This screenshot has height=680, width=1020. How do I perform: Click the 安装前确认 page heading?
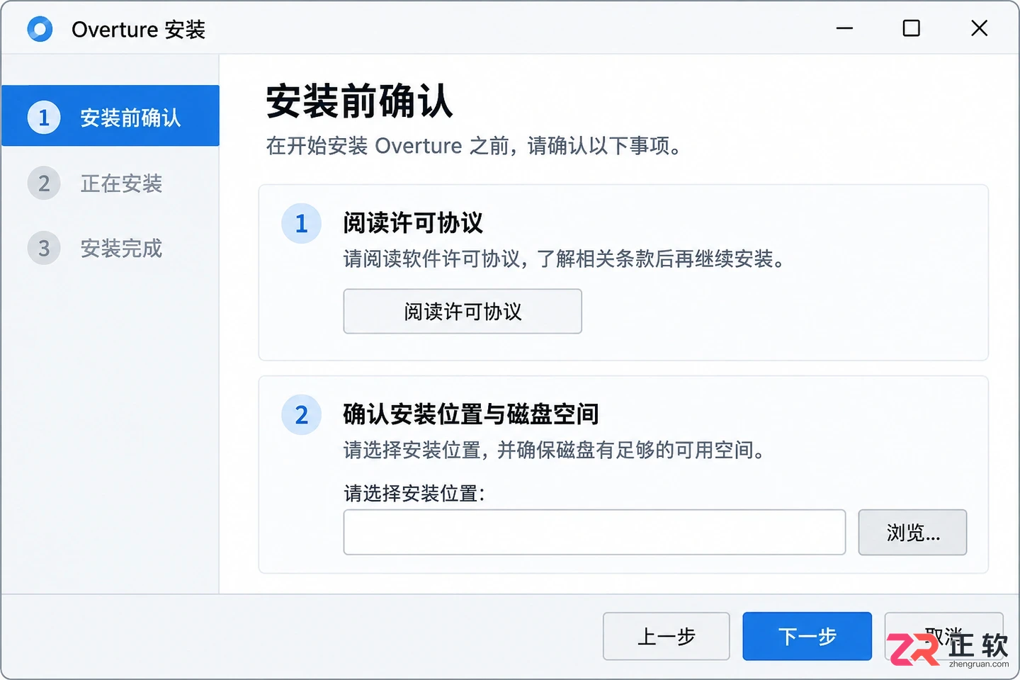[x=359, y=101]
